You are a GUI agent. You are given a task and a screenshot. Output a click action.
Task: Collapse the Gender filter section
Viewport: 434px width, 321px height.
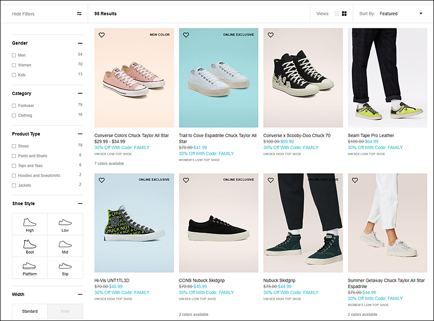[80, 43]
